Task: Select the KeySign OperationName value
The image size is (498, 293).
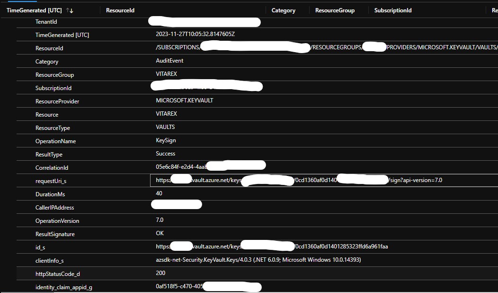Action: (x=166, y=140)
